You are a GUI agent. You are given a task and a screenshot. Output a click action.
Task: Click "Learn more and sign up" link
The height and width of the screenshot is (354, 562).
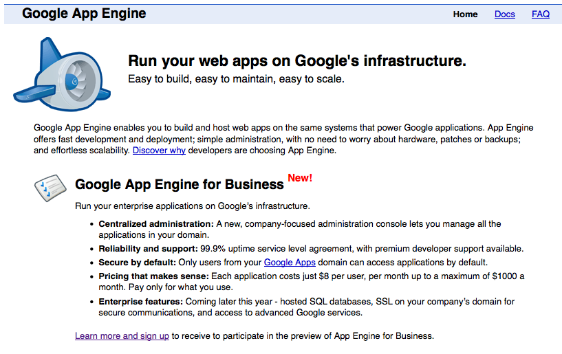(x=122, y=336)
